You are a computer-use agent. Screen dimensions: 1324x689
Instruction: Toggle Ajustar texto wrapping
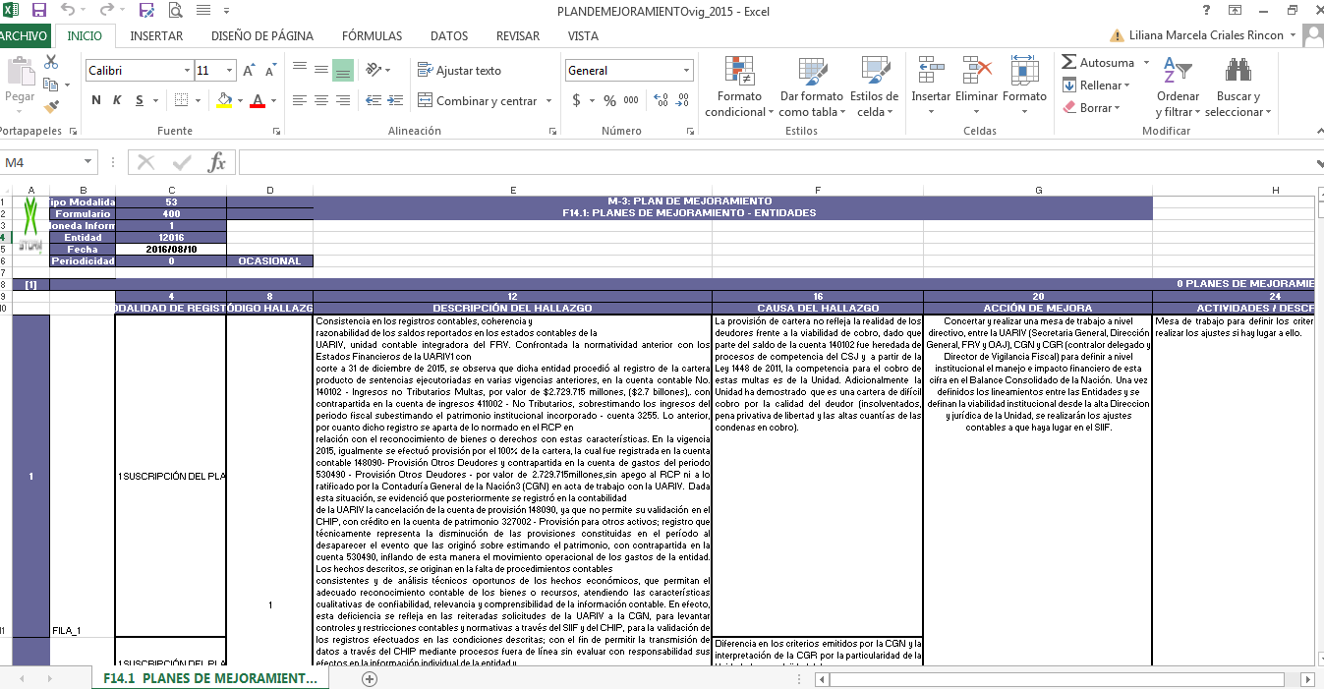click(x=459, y=71)
